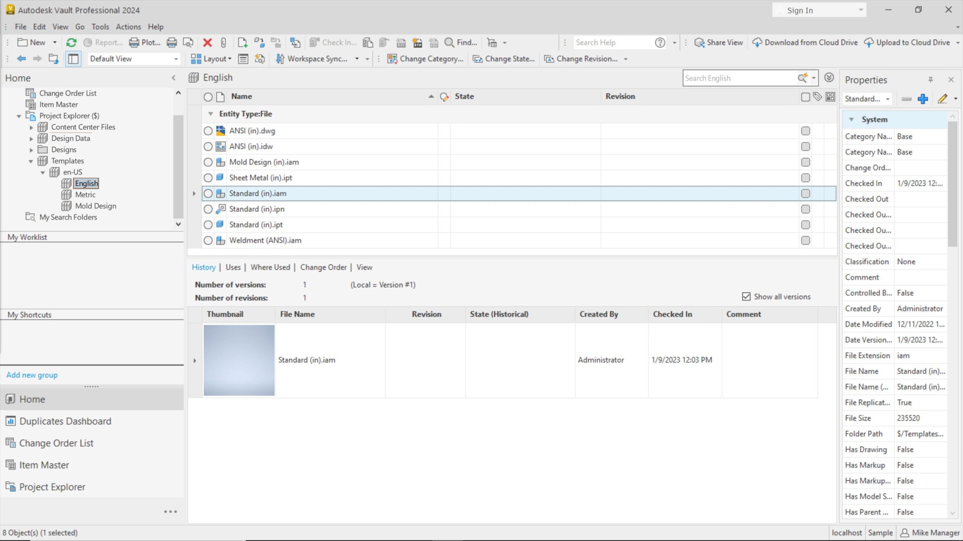This screenshot has width=963, height=541.
Task: Open the Tools menu
Action: (100, 27)
